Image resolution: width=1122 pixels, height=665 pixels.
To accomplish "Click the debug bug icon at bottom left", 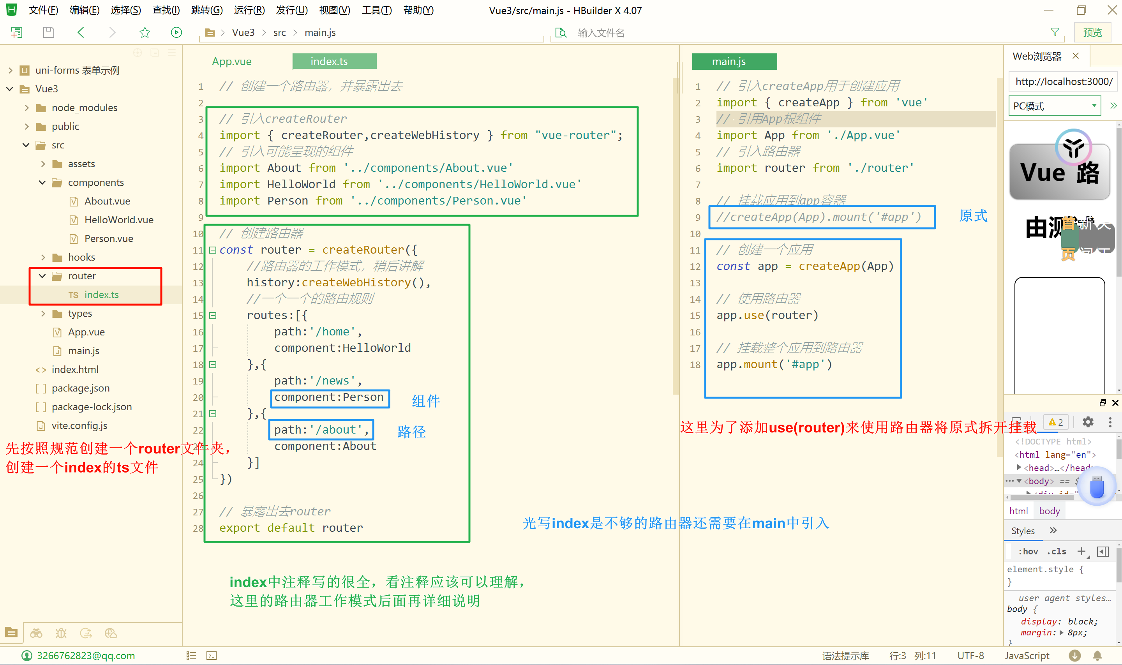I will coord(61,633).
